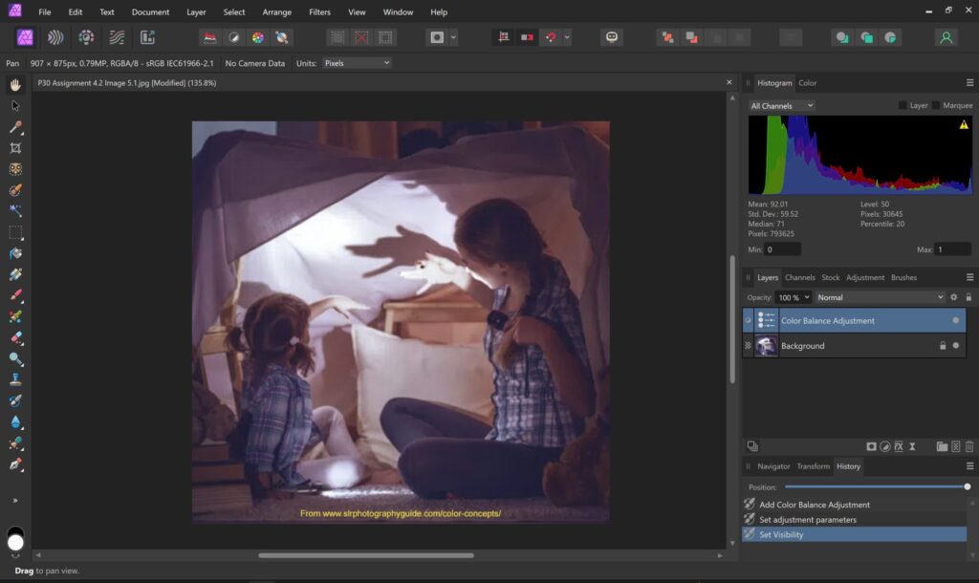Click the Add Mask Layer icon
Viewport: 979px width, 583px height.
871,446
